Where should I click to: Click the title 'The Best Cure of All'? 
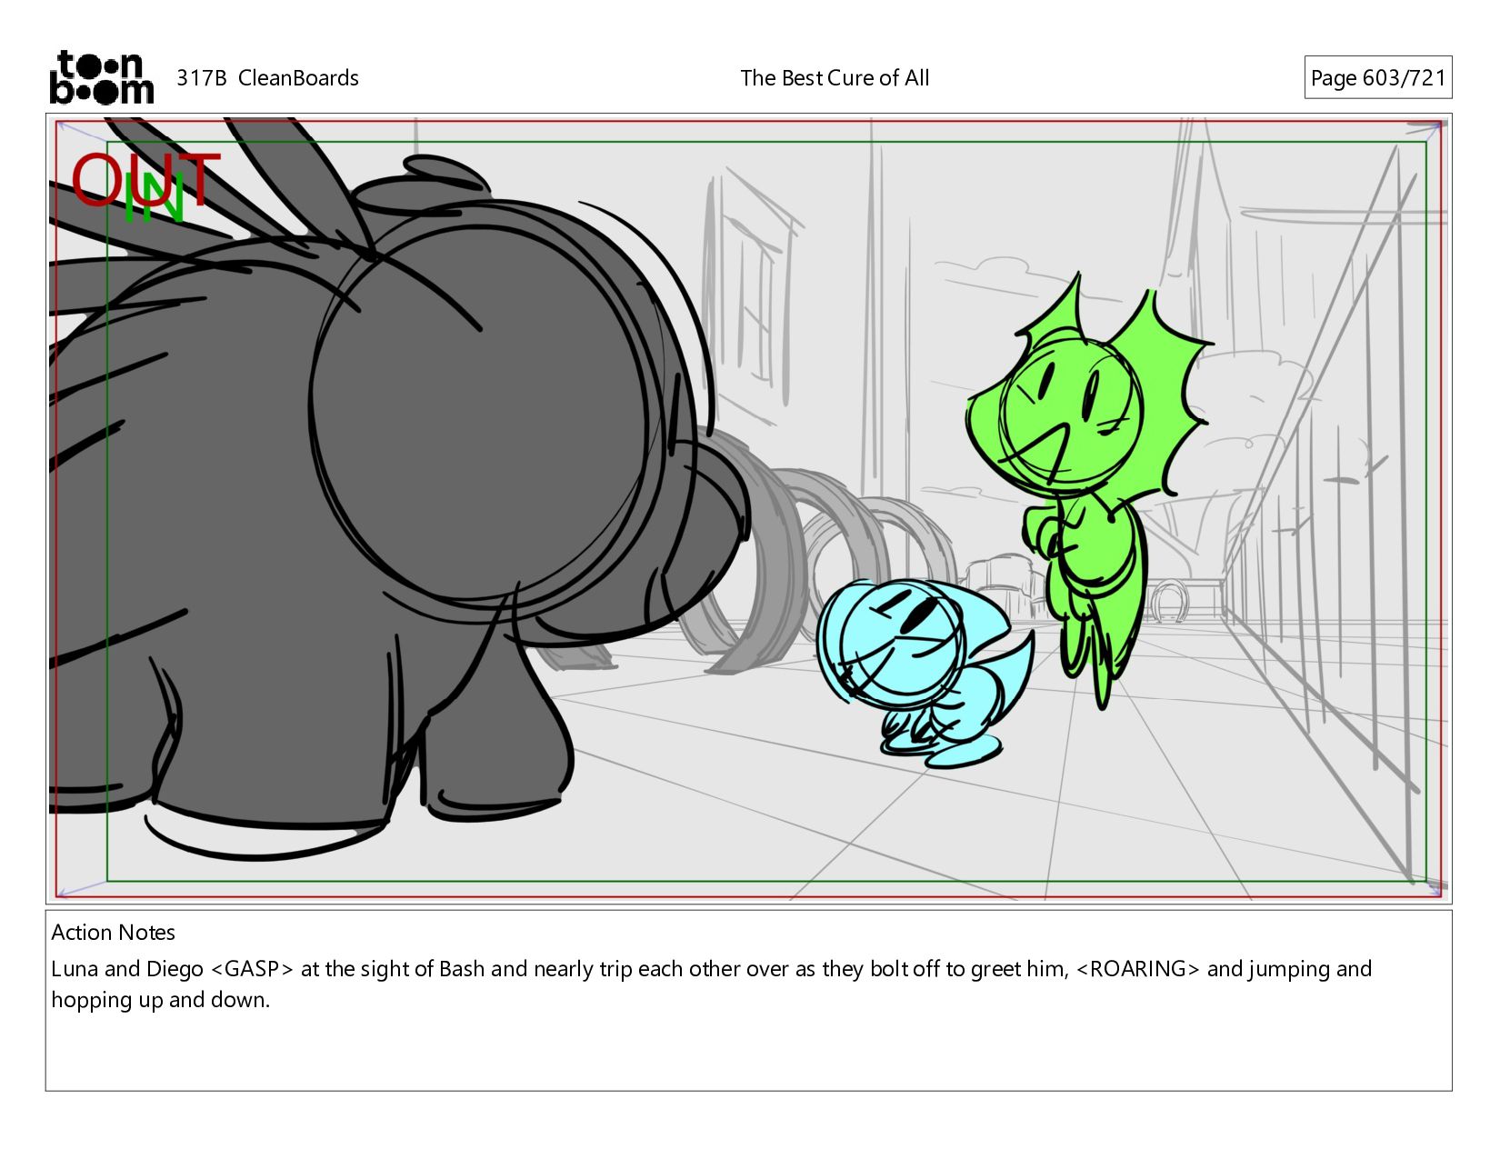pos(835,78)
